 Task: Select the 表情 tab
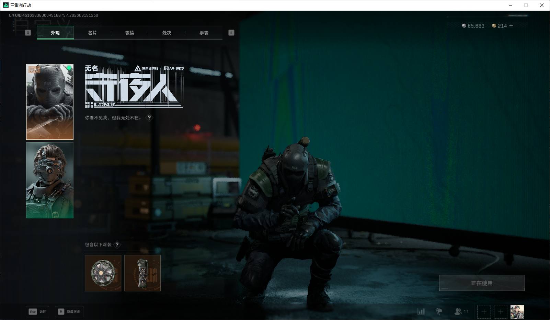129,33
